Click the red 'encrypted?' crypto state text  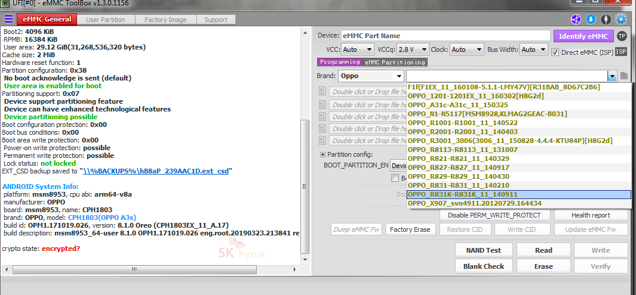coord(61,249)
